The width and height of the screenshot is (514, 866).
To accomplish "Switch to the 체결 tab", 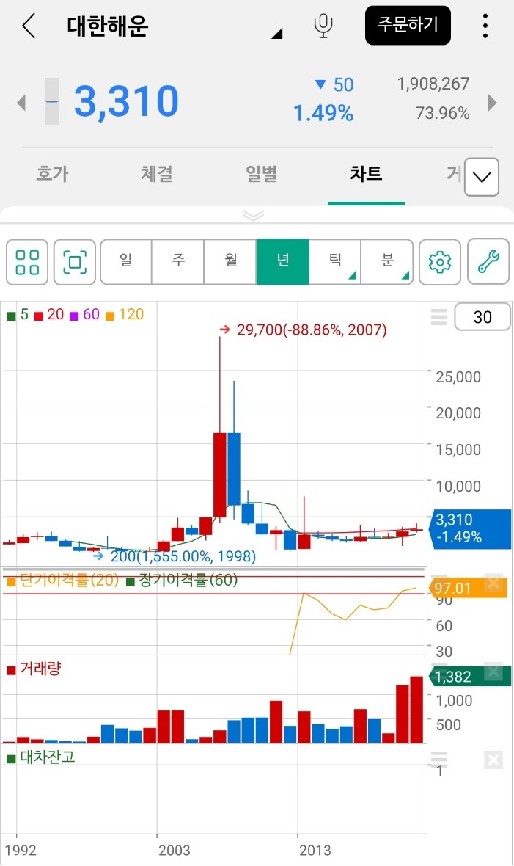I will coord(157,174).
